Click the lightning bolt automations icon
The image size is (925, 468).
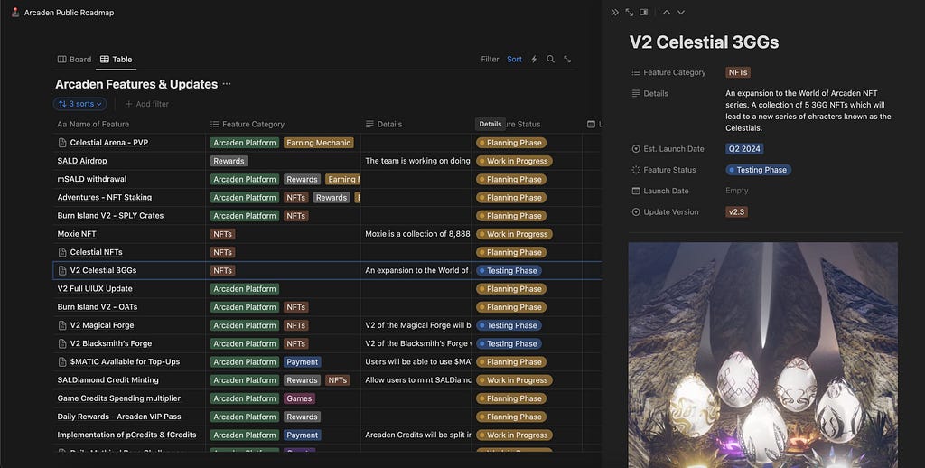pos(534,59)
